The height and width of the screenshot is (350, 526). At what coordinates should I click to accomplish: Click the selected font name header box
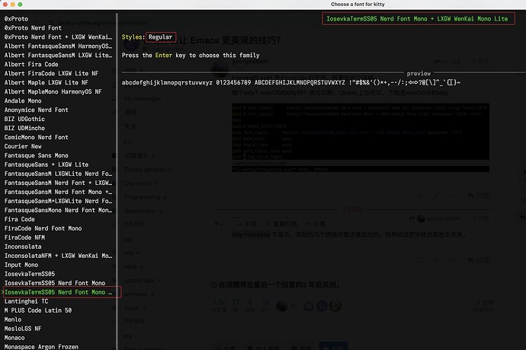click(417, 18)
